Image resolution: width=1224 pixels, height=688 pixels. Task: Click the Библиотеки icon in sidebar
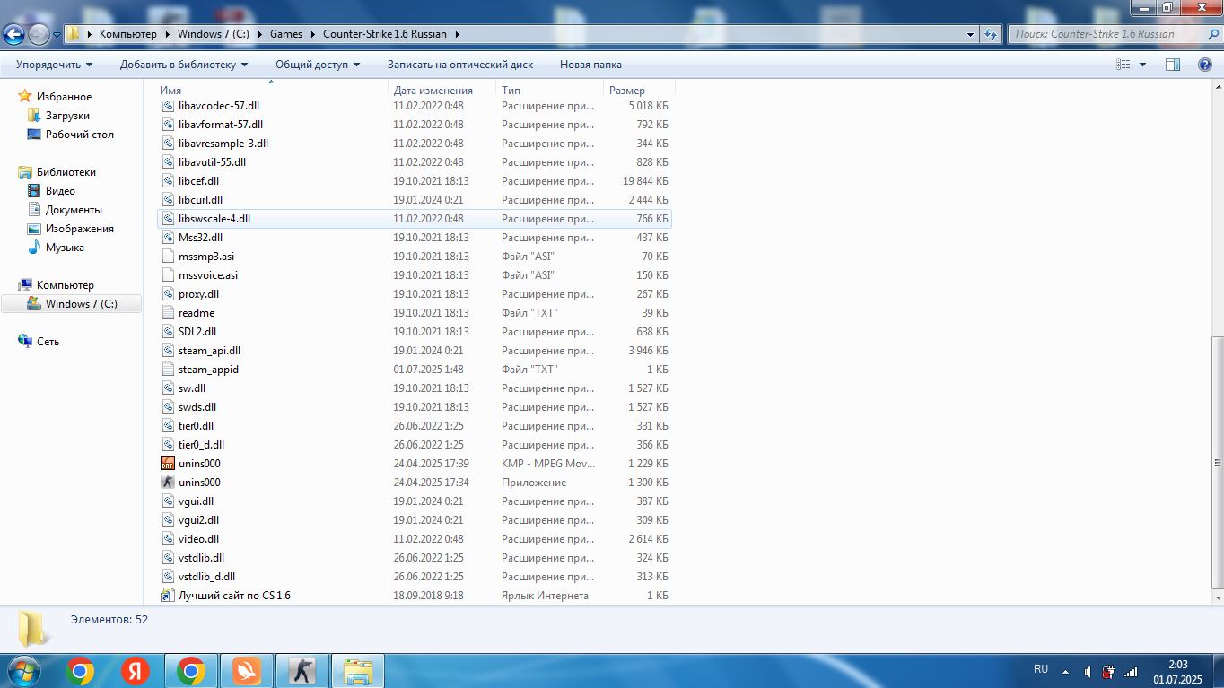tap(25, 172)
